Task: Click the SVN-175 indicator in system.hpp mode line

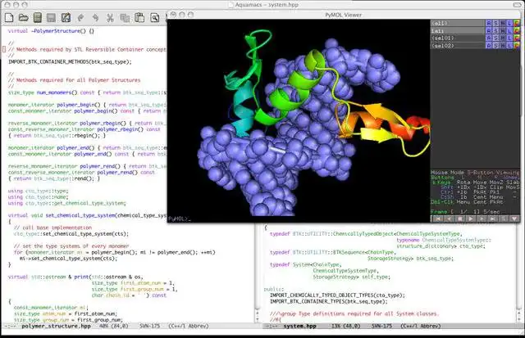Action: point(381,326)
